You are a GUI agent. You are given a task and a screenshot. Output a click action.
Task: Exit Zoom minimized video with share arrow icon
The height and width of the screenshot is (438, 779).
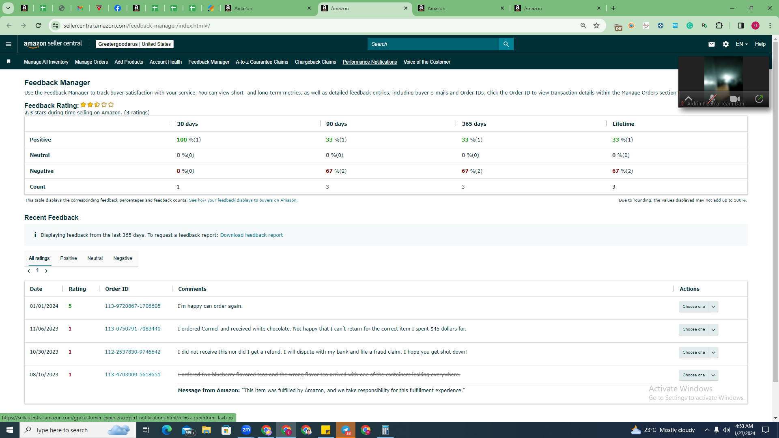(x=759, y=99)
